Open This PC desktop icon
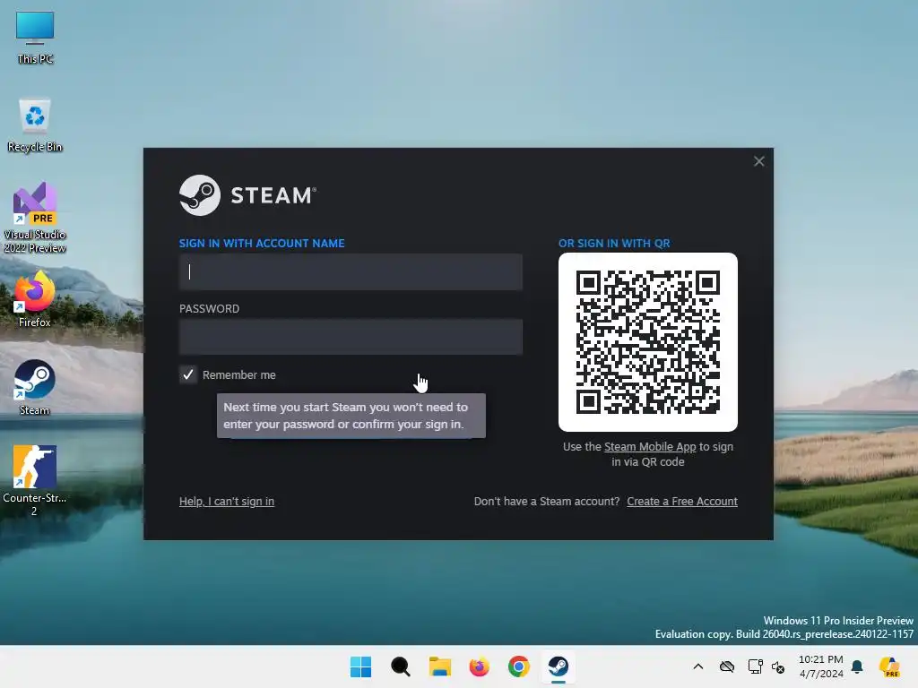Screen dimensions: 918x688 [x=35, y=37]
